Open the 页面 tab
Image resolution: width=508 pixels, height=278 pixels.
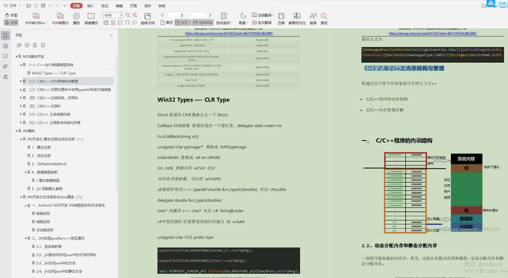pyautogui.click(x=133, y=6)
